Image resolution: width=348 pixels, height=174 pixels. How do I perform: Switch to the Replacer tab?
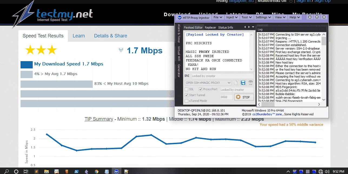210,27
